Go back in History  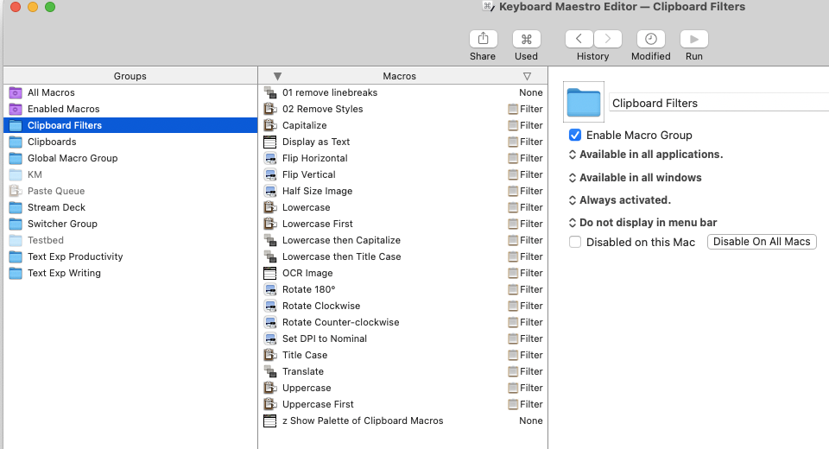pyautogui.click(x=579, y=39)
